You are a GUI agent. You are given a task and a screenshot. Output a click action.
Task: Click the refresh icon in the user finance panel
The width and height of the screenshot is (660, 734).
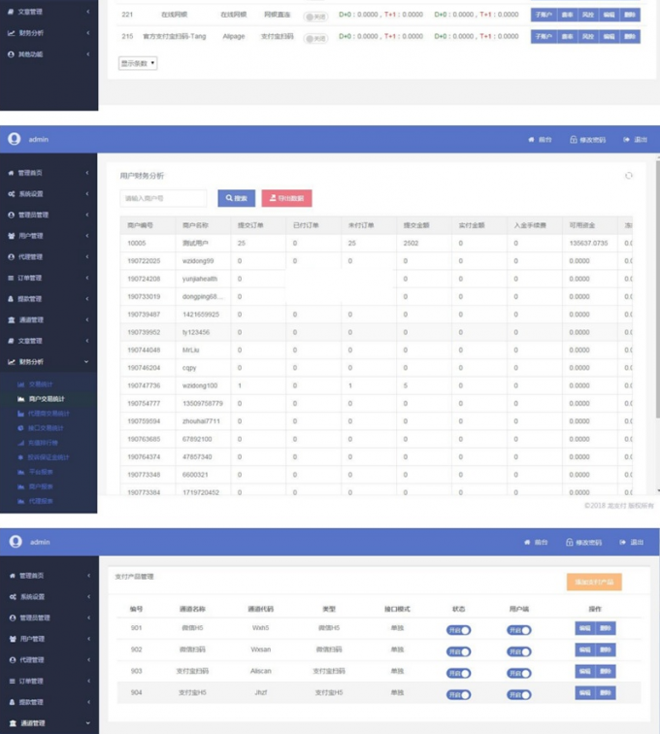coord(629,176)
